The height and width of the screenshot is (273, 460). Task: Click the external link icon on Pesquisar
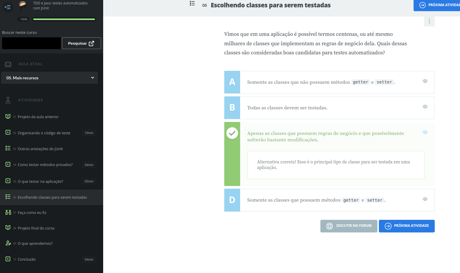point(91,43)
